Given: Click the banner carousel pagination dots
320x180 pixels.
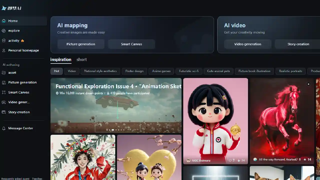Looking at the screenshot, I should point(116,130).
